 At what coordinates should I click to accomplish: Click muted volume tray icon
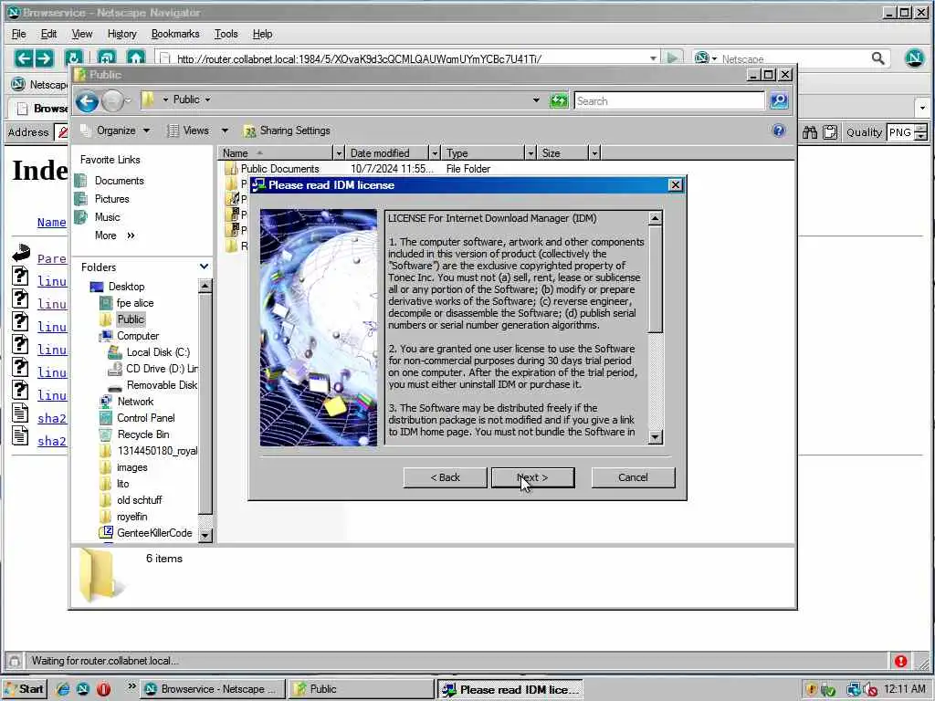click(x=870, y=690)
